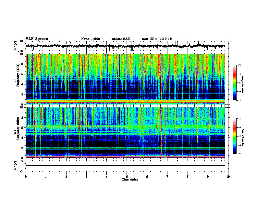Click the "Time (min)" x-axis label
The height and width of the screenshot is (198, 257).
(130, 180)
